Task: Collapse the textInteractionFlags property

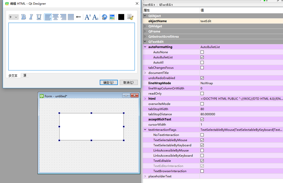Action: [x=145, y=130]
